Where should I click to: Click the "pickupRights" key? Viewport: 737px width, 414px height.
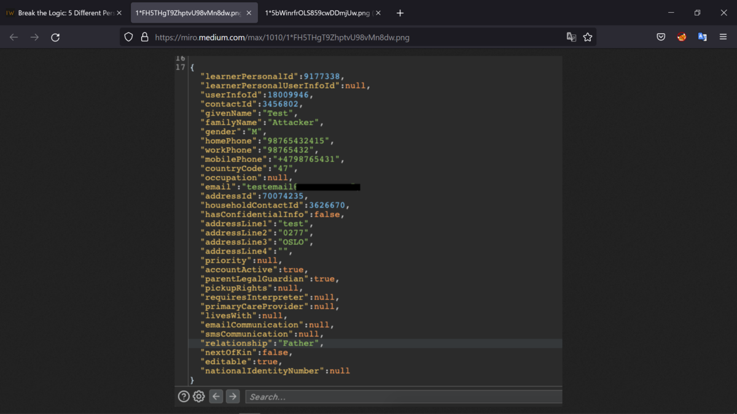235,288
